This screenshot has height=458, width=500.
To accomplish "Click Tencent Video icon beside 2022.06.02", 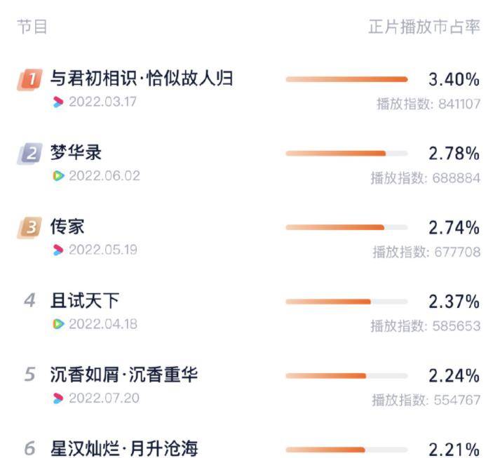I will [58, 176].
